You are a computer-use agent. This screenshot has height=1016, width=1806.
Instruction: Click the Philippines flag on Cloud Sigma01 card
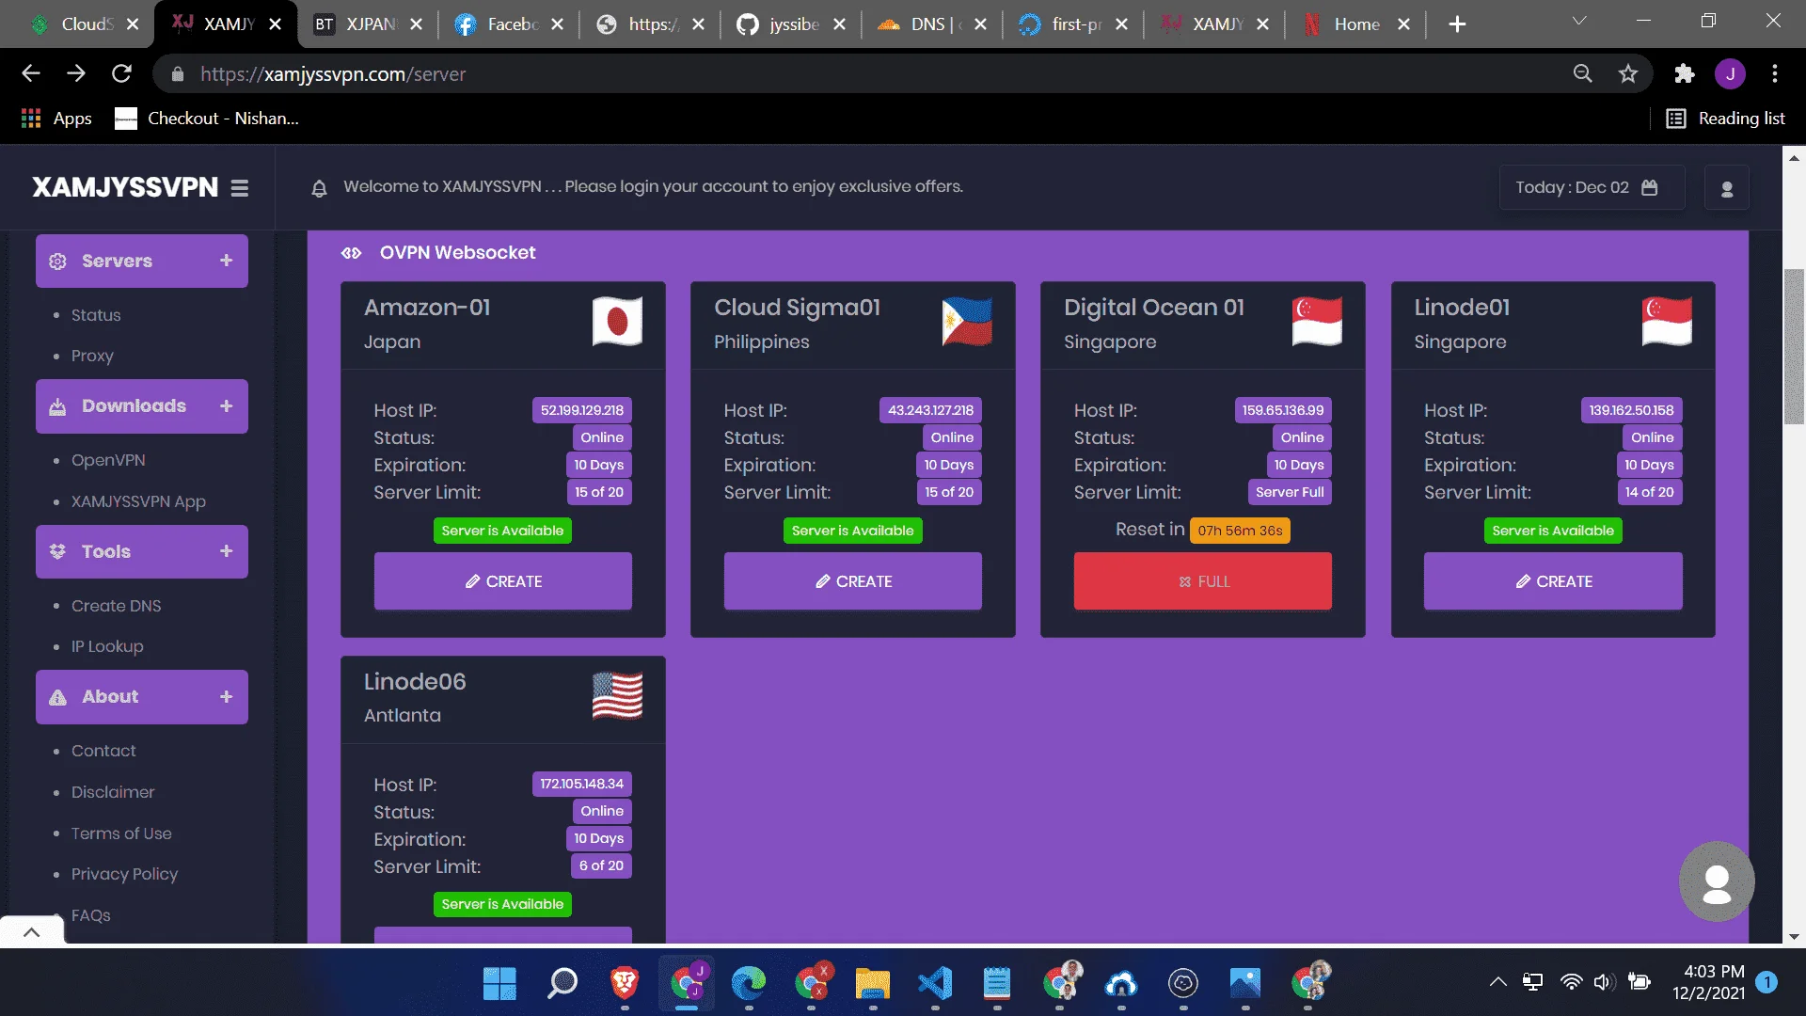(967, 322)
